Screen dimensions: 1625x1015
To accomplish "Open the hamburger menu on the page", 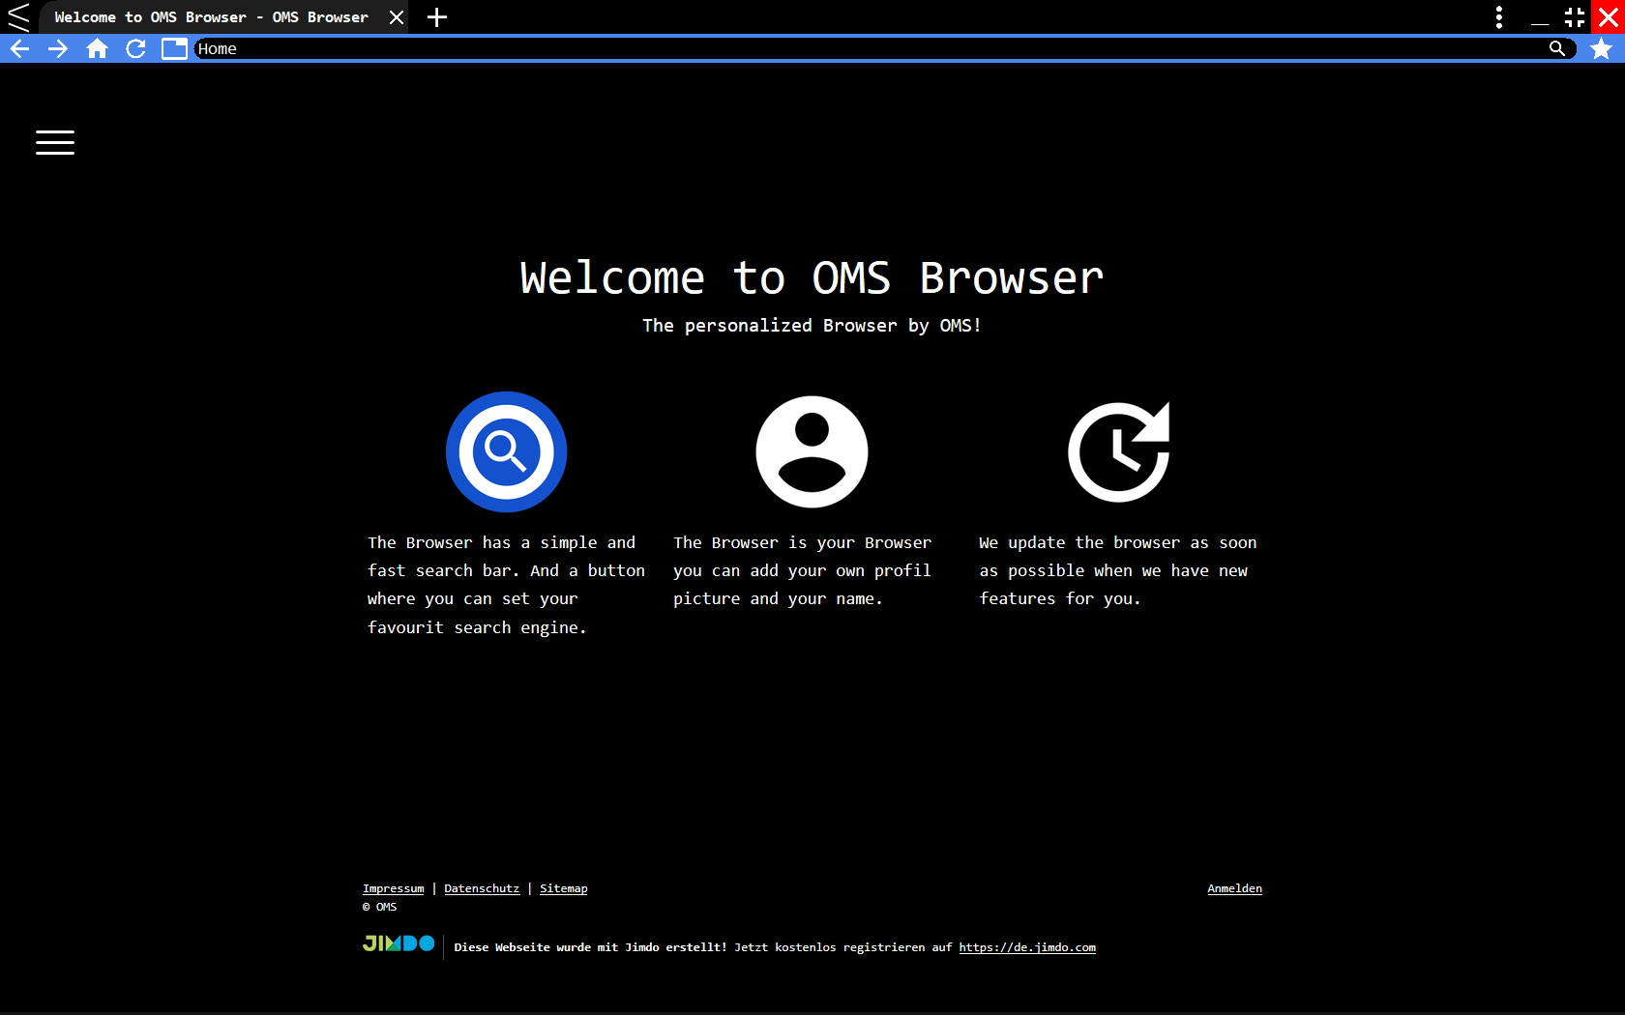I will click(x=54, y=142).
